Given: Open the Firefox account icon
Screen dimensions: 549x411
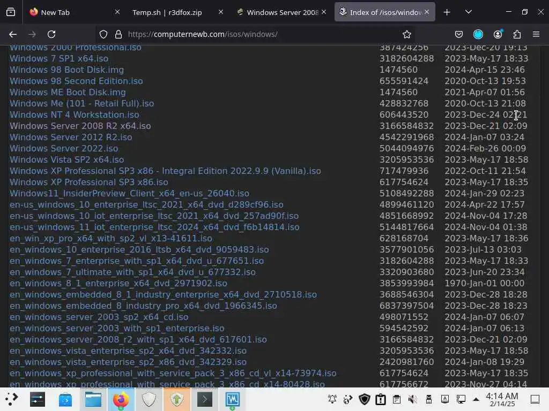Looking at the screenshot, I should pyautogui.click(x=498, y=34).
